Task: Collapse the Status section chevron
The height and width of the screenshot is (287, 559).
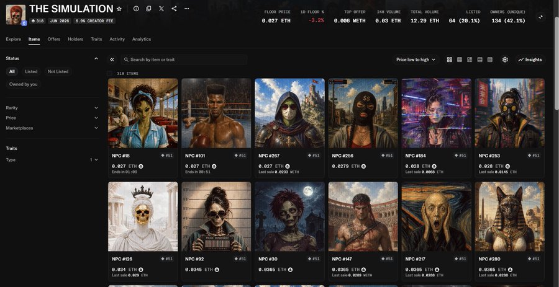Action: click(96, 58)
